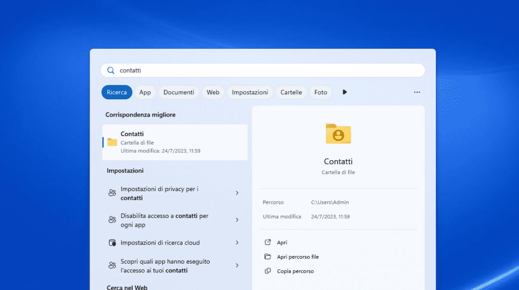Click the large Contatti folder icon in preview
Viewport: 519px width, 290px height.
(x=338, y=134)
